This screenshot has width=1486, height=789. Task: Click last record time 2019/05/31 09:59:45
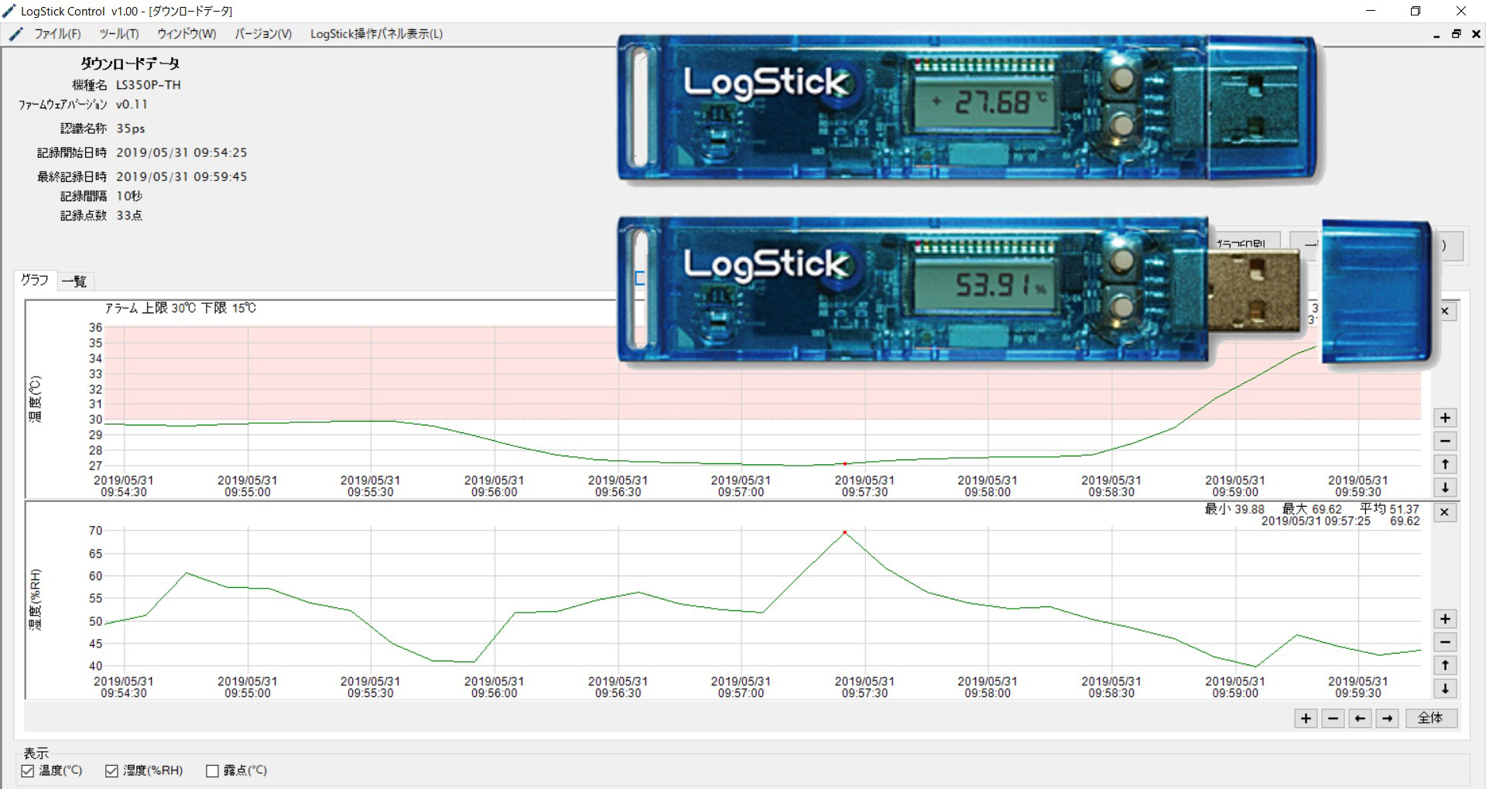(182, 176)
